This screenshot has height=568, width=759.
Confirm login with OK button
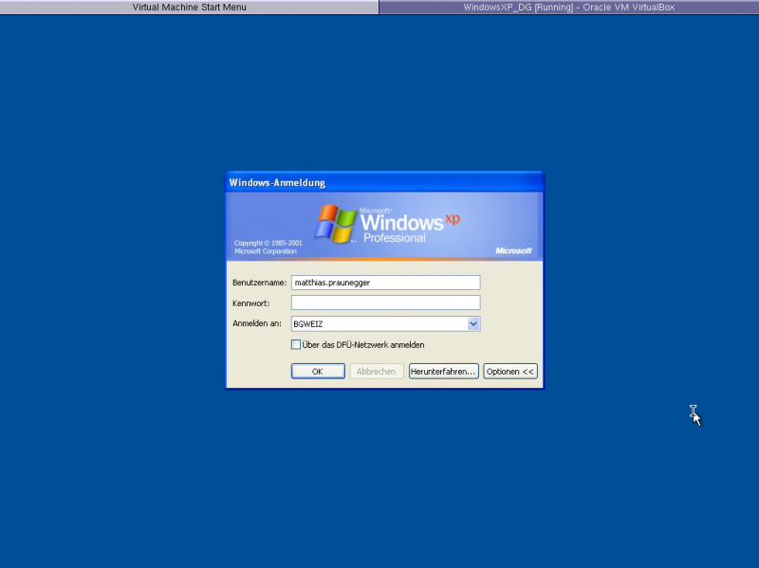[318, 372]
